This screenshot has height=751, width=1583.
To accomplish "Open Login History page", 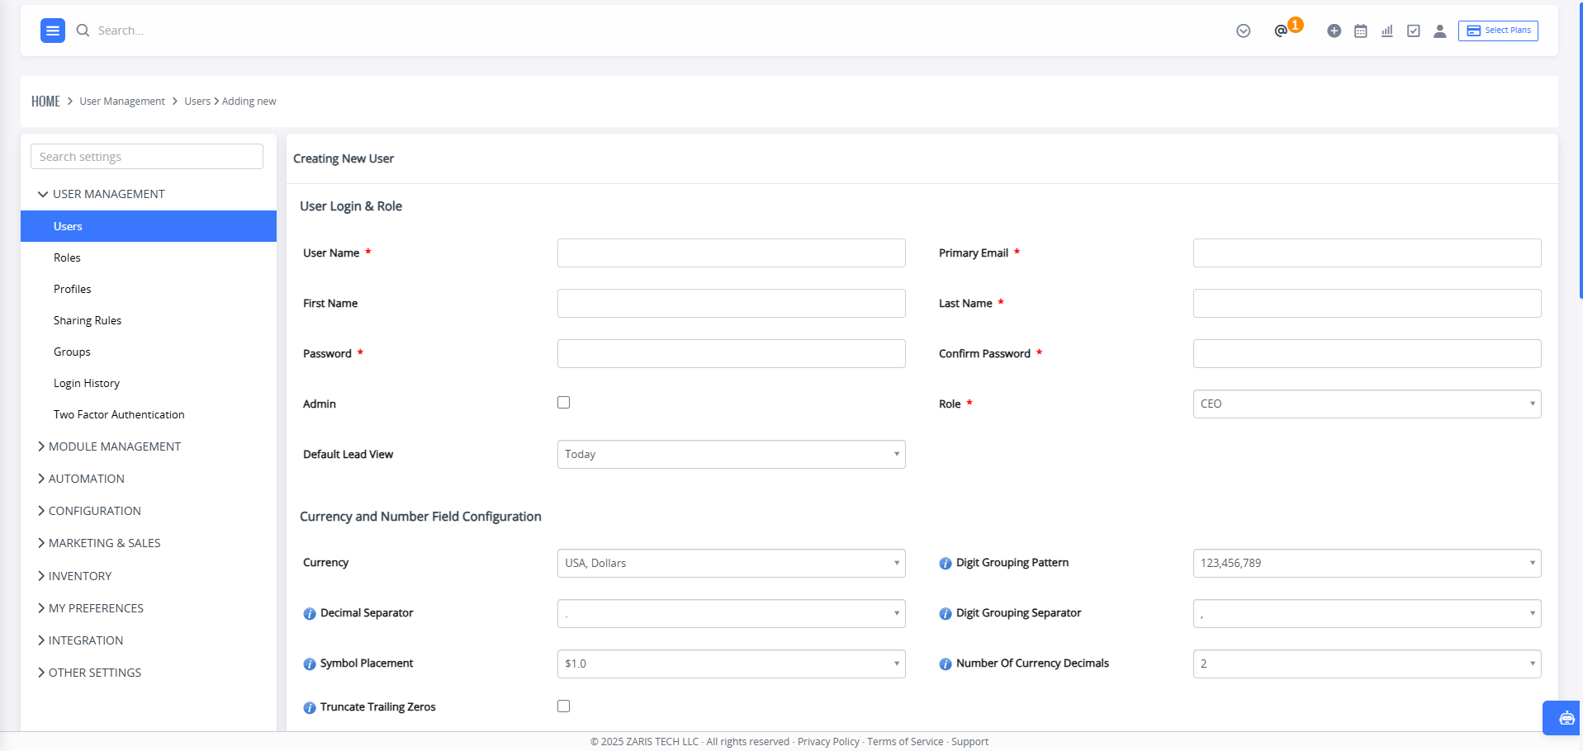I will [87, 383].
